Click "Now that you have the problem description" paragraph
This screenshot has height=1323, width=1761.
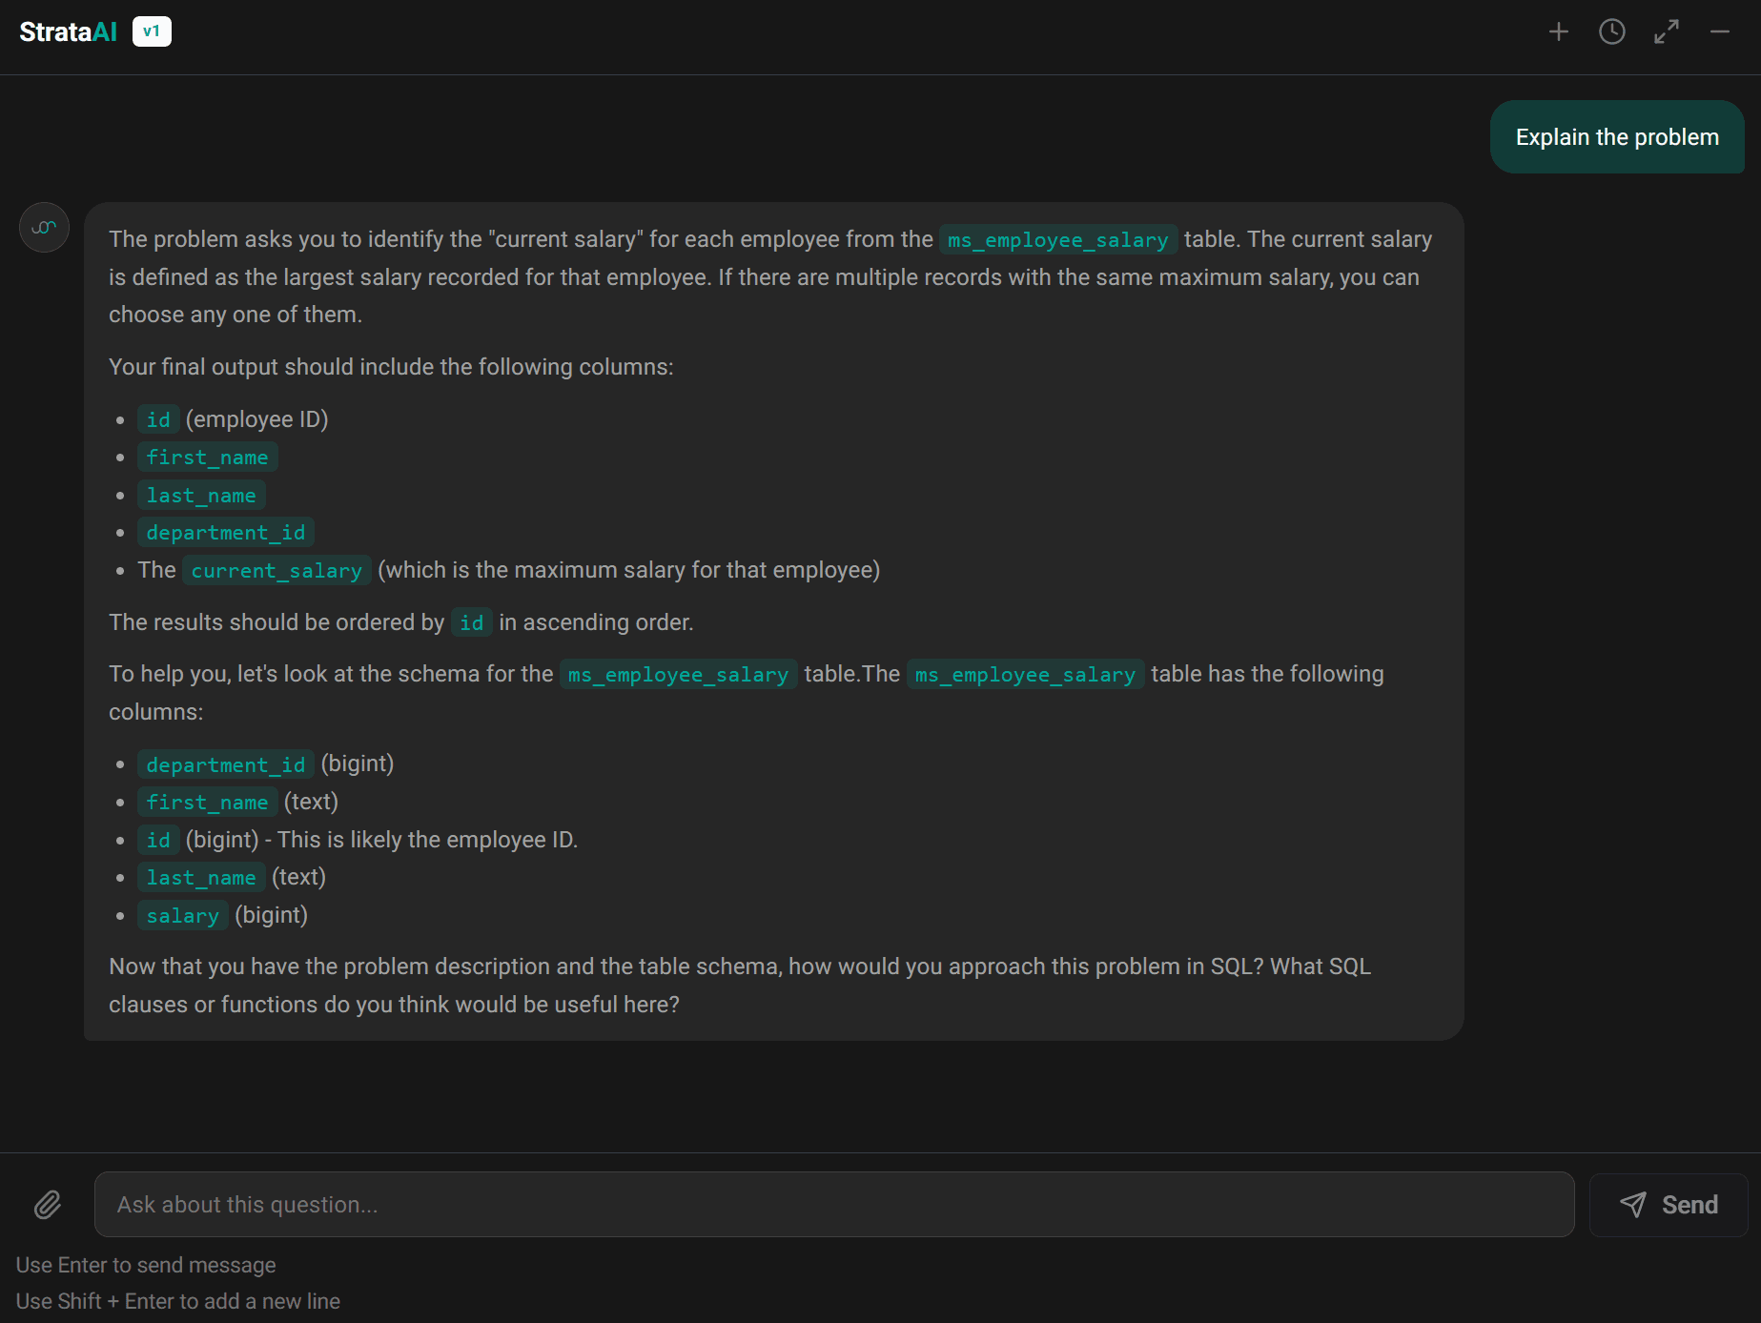click(x=740, y=986)
